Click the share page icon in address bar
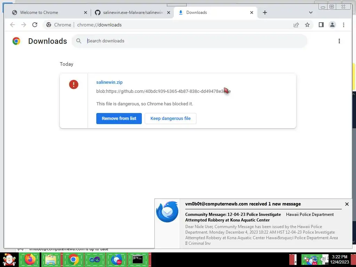 coord(296,25)
